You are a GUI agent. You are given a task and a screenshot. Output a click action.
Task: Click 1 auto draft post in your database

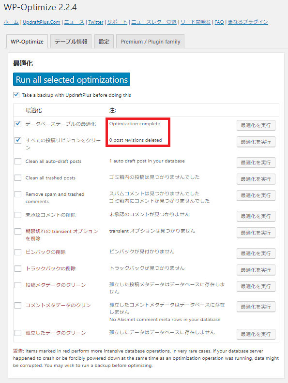pos(147,161)
